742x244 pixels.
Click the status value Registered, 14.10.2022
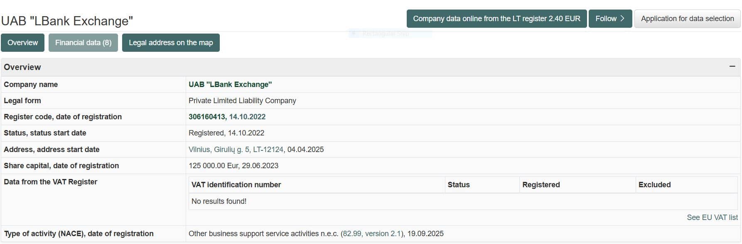(226, 133)
